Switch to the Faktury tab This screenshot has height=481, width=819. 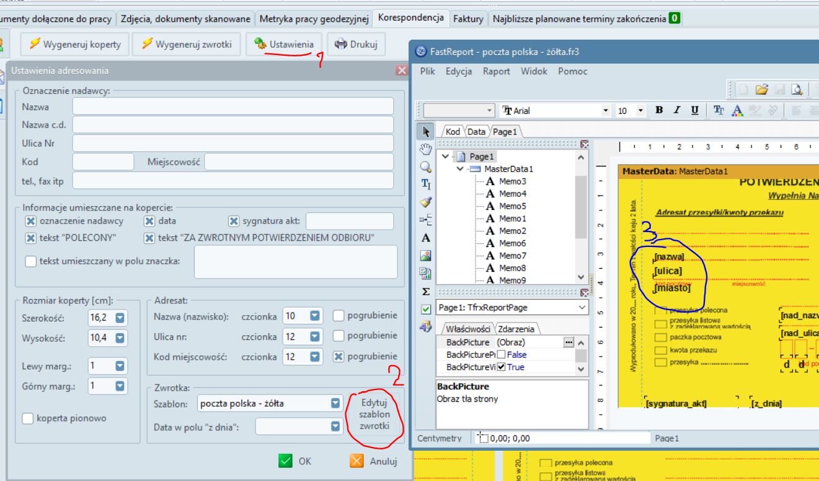click(468, 19)
